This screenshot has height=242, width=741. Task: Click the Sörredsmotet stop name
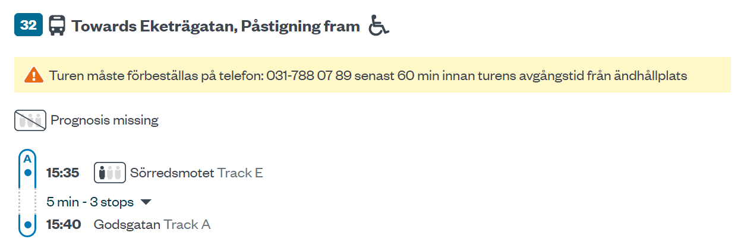(x=172, y=173)
